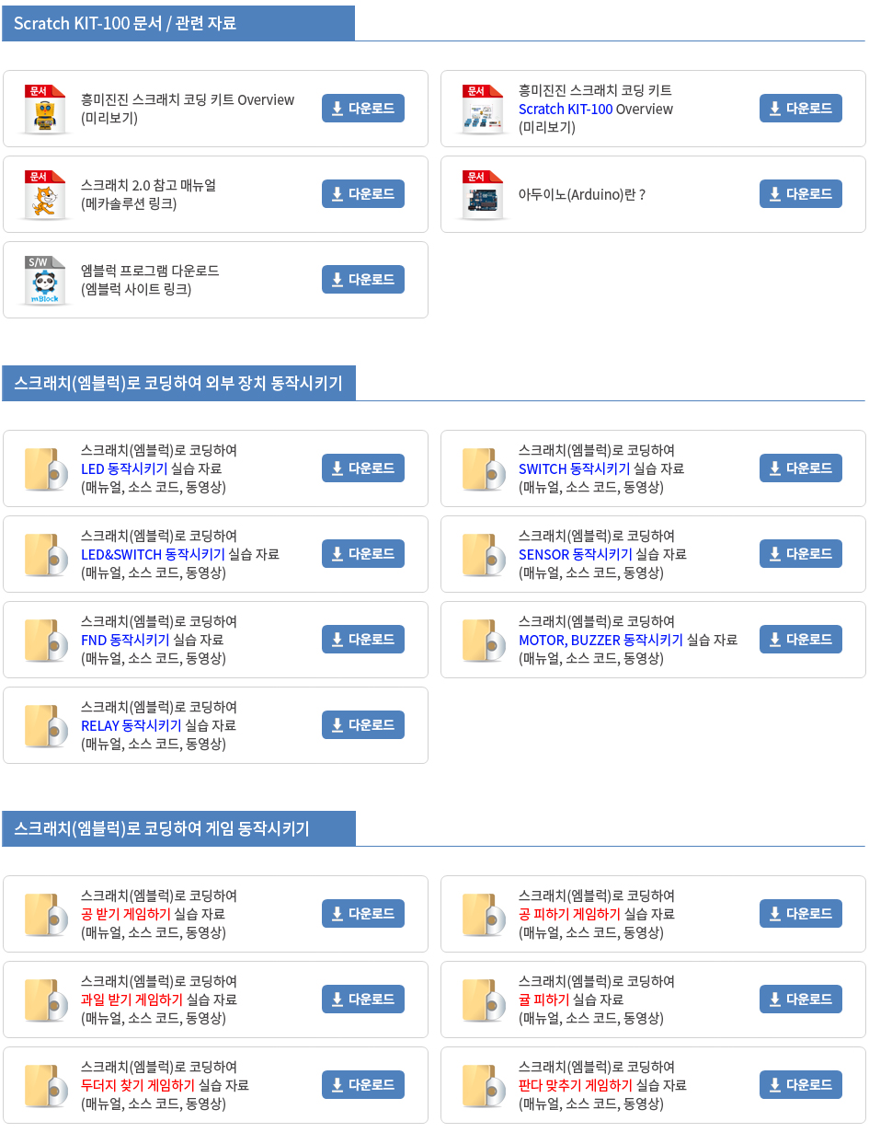Open the red 판다 맞추기 게임하기 link

(x=576, y=1085)
